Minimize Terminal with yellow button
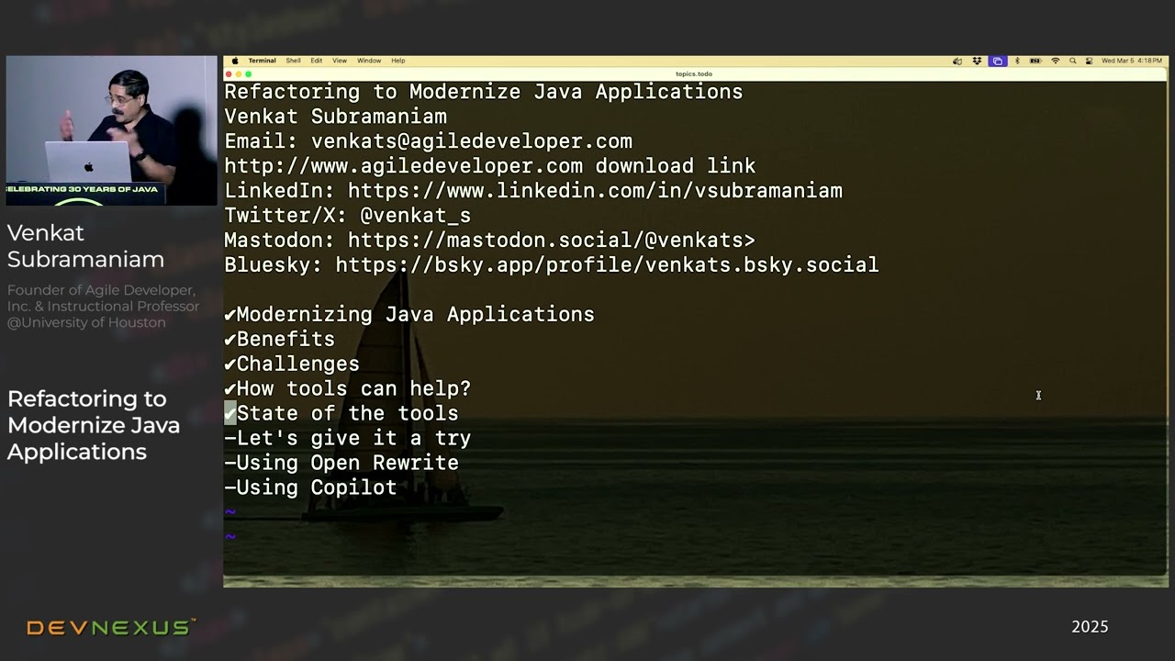Image resolution: width=1175 pixels, height=661 pixels. (239, 73)
